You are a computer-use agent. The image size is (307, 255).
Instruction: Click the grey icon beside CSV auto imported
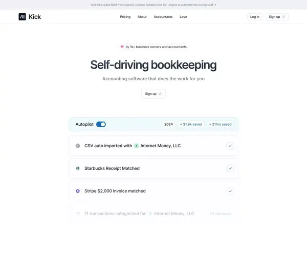pyautogui.click(x=78, y=146)
